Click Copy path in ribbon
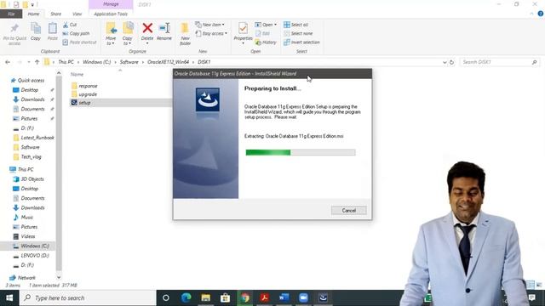This screenshot has width=545, height=306. click(76, 33)
